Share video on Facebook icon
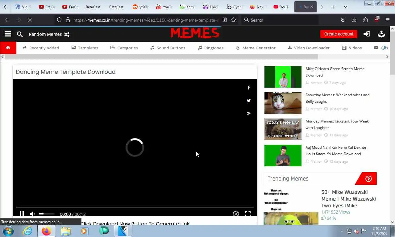This screenshot has height=237, width=395. [248, 88]
